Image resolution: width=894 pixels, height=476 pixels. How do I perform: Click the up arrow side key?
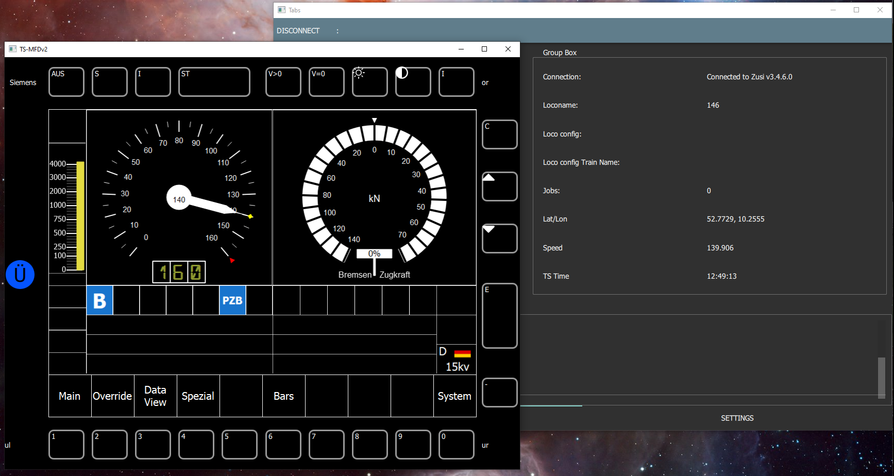pos(499,186)
